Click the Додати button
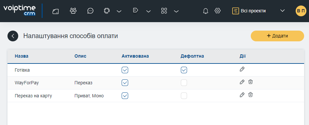This screenshot has height=125, width=309. 277,36
